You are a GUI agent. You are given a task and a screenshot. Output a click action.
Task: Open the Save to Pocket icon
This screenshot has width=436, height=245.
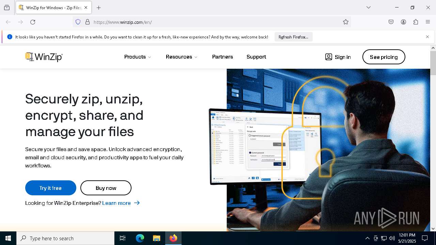coord(391,22)
